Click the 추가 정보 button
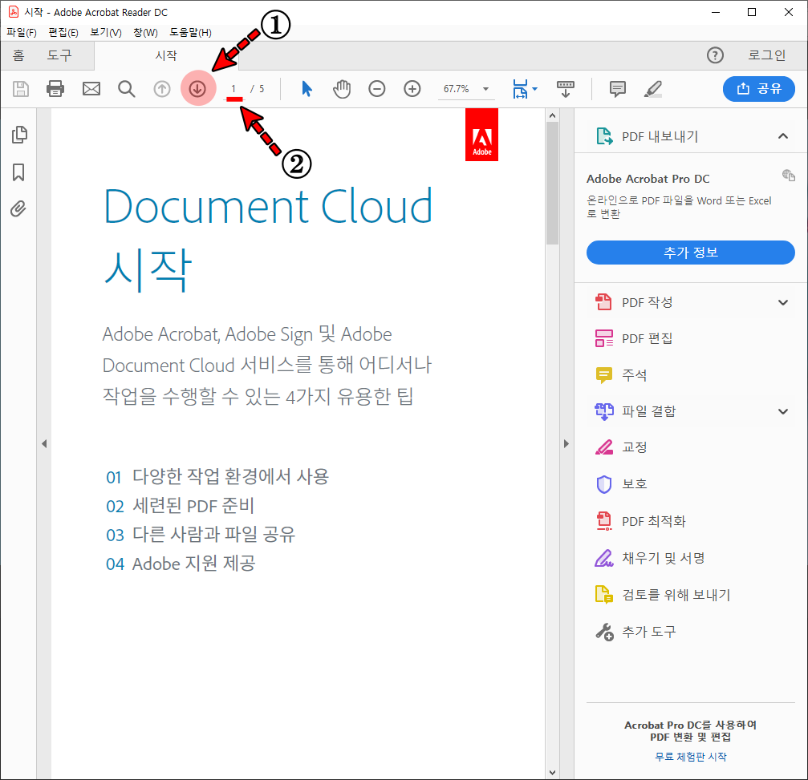This screenshot has width=808, height=780. coord(691,253)
